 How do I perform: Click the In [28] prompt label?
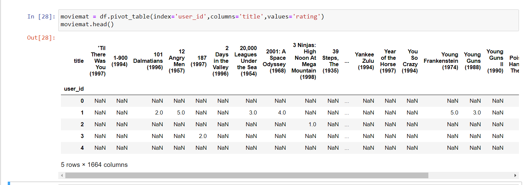click(41, 17)
